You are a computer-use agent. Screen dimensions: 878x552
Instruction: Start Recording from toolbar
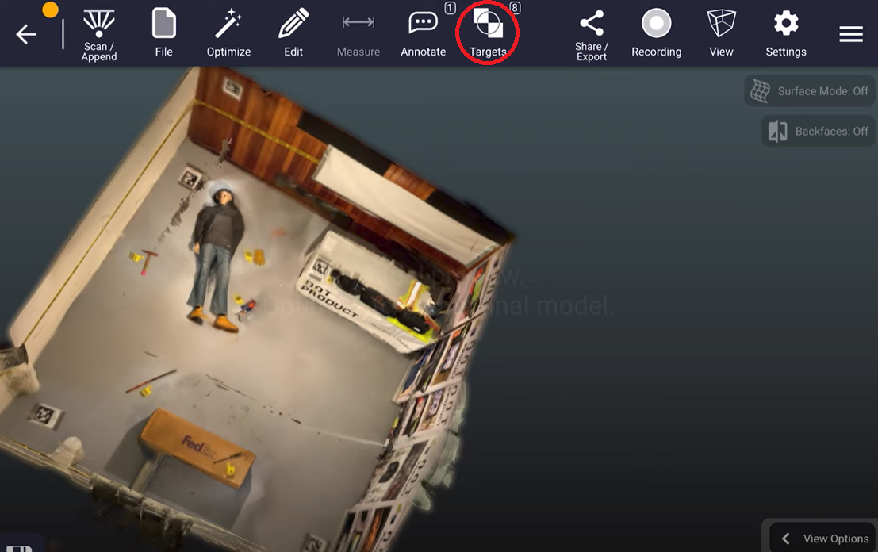[656, 33]
